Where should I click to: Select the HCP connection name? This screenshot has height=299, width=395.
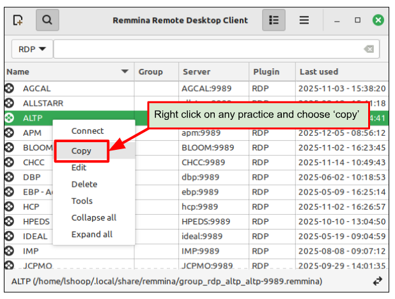point(31,207)
